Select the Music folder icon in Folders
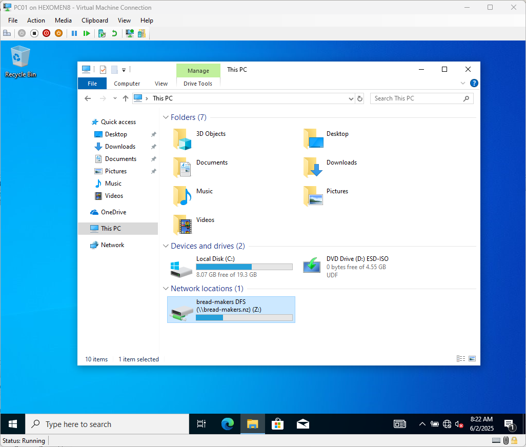526x447 pixels. [183, 196]
